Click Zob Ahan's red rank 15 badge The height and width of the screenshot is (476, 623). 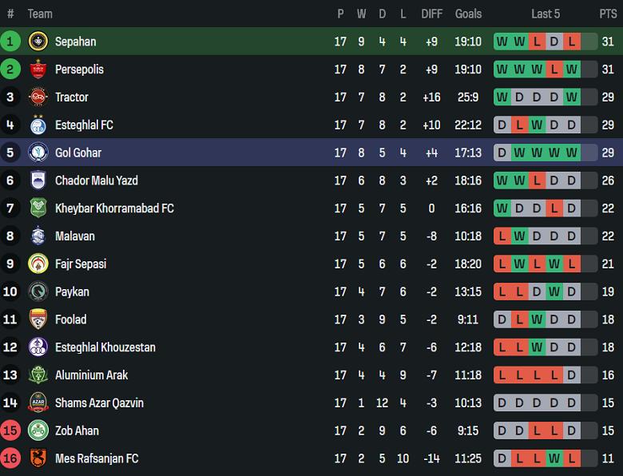11,430
